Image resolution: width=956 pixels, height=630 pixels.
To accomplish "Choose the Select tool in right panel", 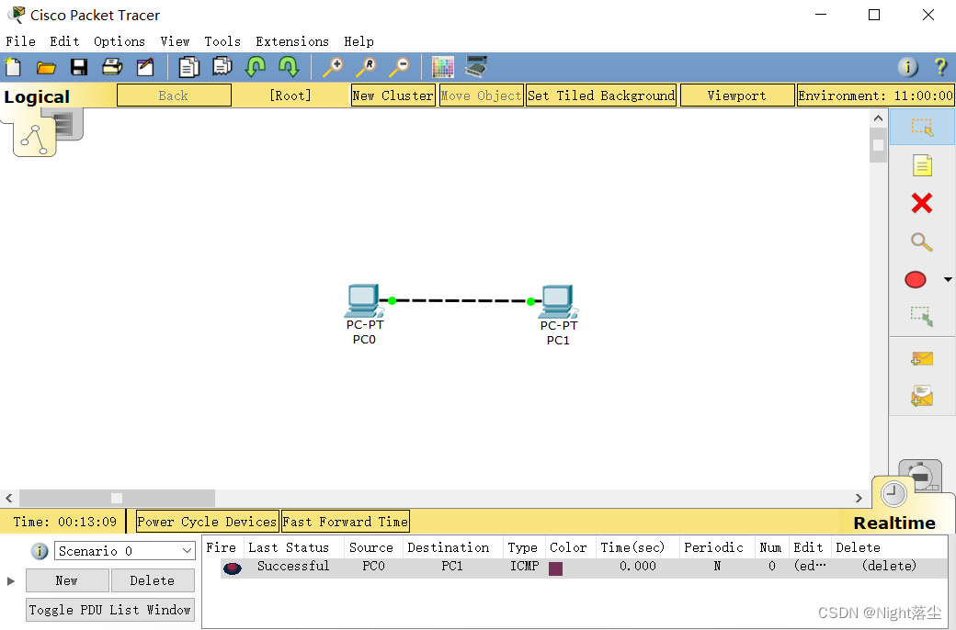I will 922,128.
